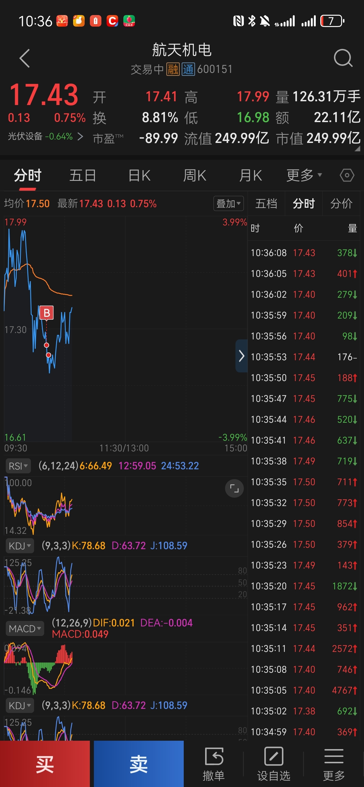Tap the B buy marker on chart
364x787 pixels.
coord(47,312)
